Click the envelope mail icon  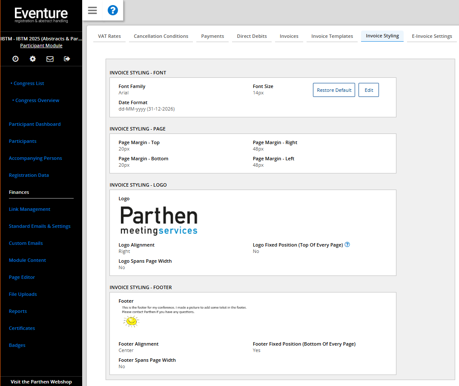[x=50, y=59]
